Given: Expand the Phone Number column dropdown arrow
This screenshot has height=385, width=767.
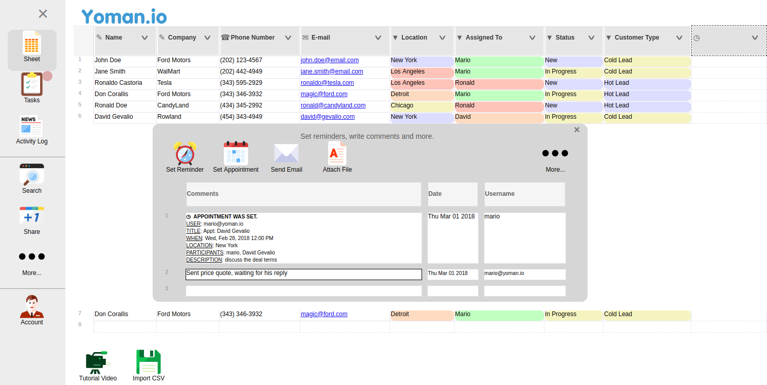Looking at the screenshot, I should (x=288, y=38).
